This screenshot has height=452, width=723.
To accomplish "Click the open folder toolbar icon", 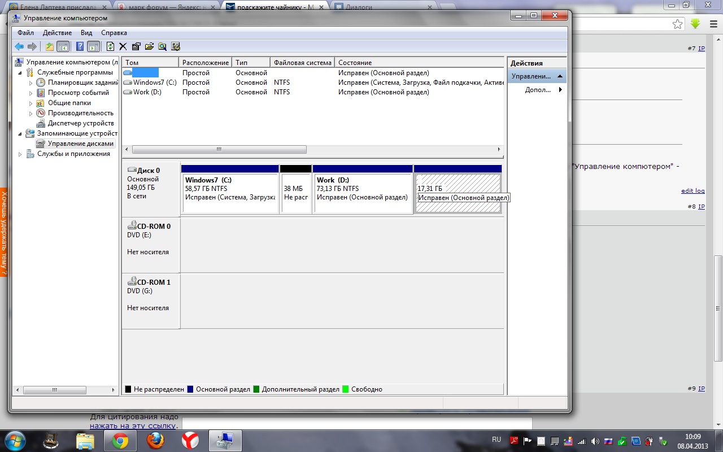I will point(149,47).
